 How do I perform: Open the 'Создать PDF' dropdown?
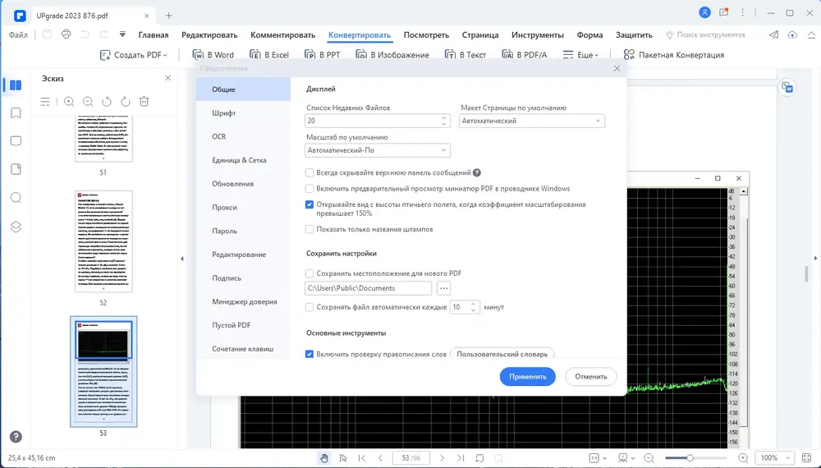(x=134, y=55)
